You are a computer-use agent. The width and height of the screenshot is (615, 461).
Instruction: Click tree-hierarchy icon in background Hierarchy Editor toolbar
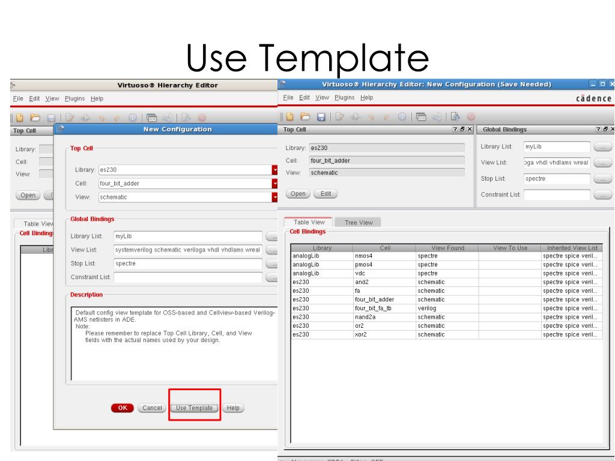pyautogui.click(x=167, y=118)
